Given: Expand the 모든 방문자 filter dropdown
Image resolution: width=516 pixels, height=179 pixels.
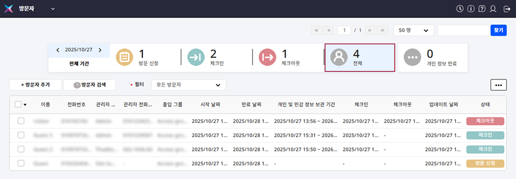Looking at the screenshot, I should tap(188, 85).
